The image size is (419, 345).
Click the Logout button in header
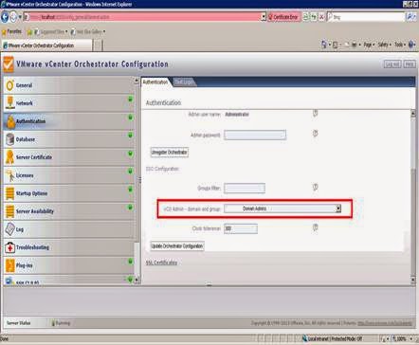click(x=392, y=64)
